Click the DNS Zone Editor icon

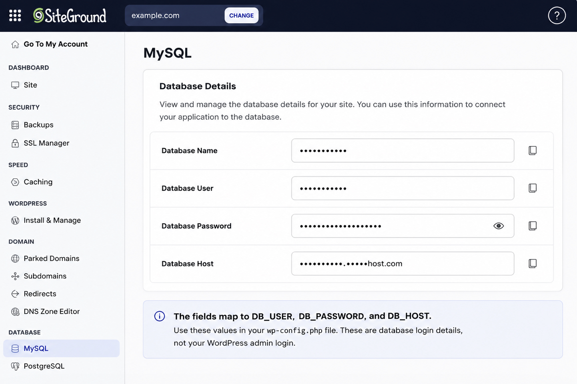click(15, 312)
